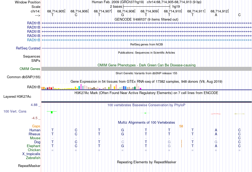This screenshot has height=172, width=252.
Task: Click position label 68,714,910 in ruler
Action: tap(172, 11)
